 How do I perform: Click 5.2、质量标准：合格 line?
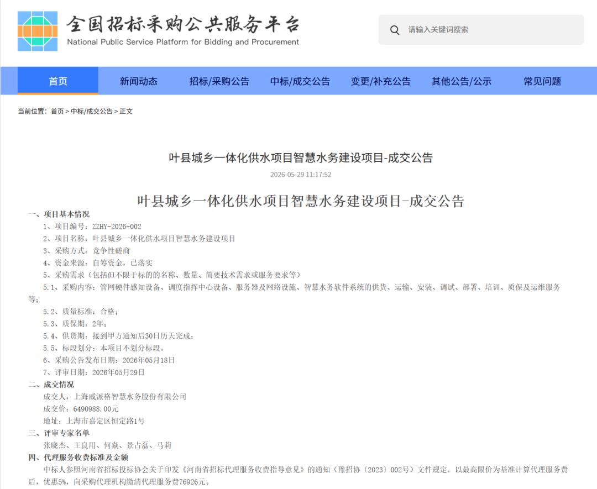[x=80, y=312]
